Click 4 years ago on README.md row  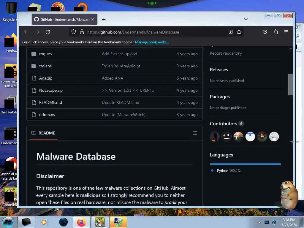point(187,102)
